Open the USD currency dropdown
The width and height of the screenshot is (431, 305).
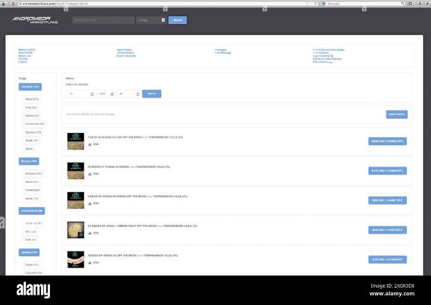[x=106, y=94]
